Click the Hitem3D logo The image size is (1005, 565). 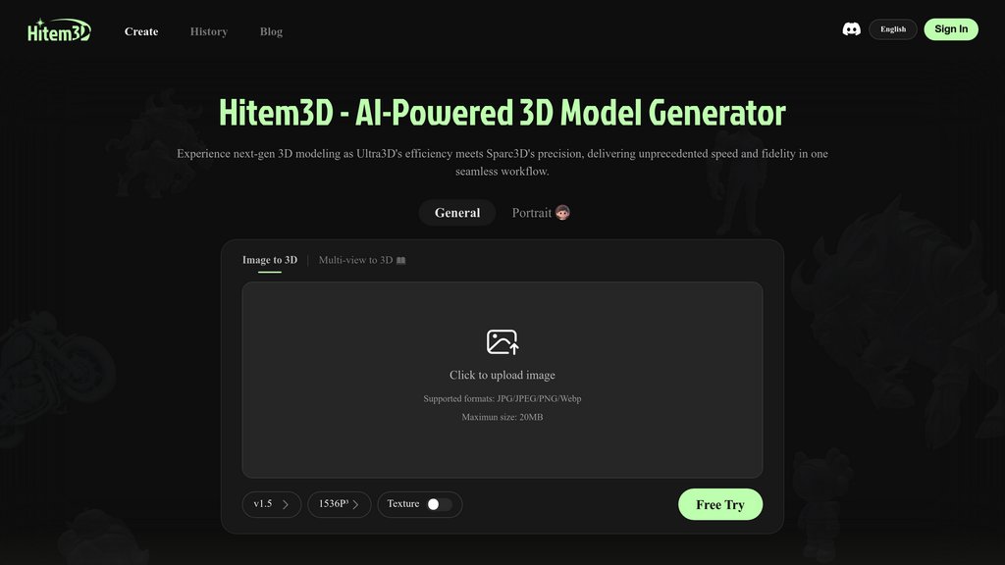[x=59, y=30]
